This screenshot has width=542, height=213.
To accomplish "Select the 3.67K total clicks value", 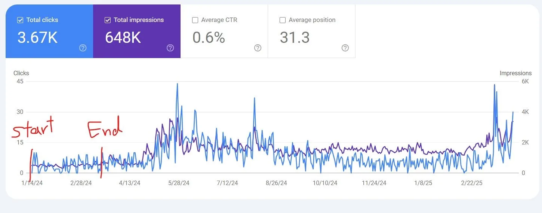I will point(37,38).
